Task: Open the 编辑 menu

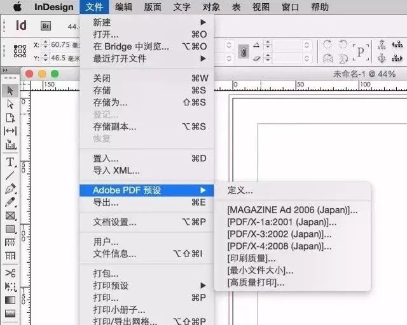Action: [x=123, y=7]
